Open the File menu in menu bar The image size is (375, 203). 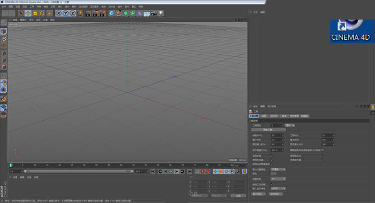(4, 7)
